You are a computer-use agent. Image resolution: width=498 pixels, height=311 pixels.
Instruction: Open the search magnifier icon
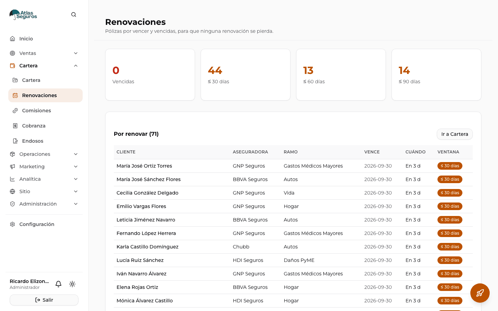74,15
